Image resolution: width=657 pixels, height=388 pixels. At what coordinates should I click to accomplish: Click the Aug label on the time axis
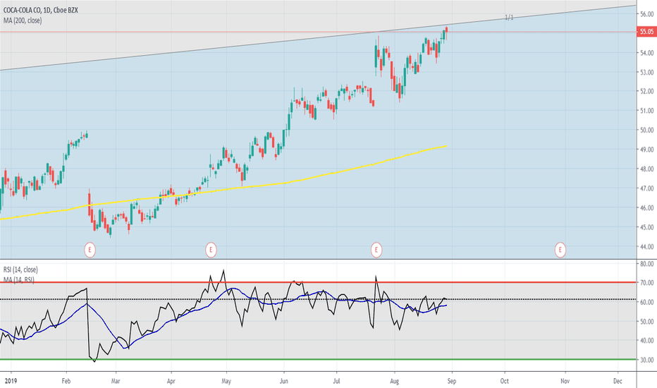coord(394,381)
